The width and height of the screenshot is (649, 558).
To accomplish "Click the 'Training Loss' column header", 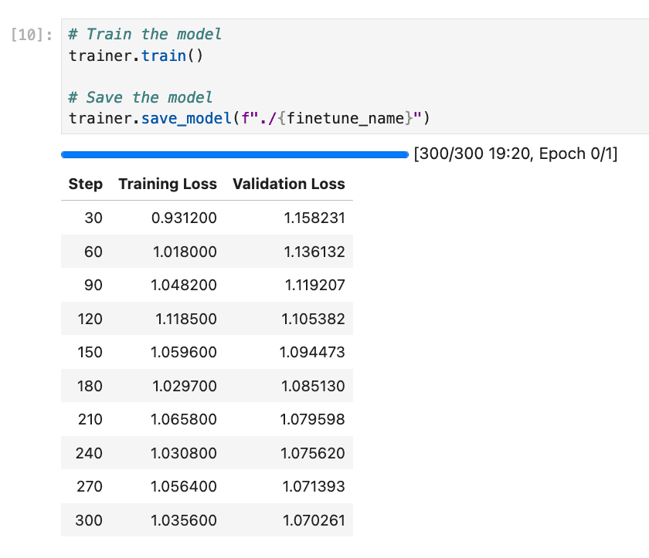I will pyautogui.click(x=168, y=184).
